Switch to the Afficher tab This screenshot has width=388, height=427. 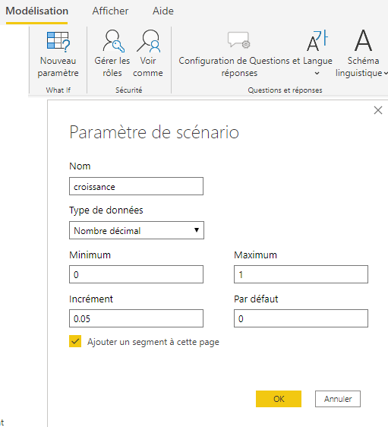(110, 11)
